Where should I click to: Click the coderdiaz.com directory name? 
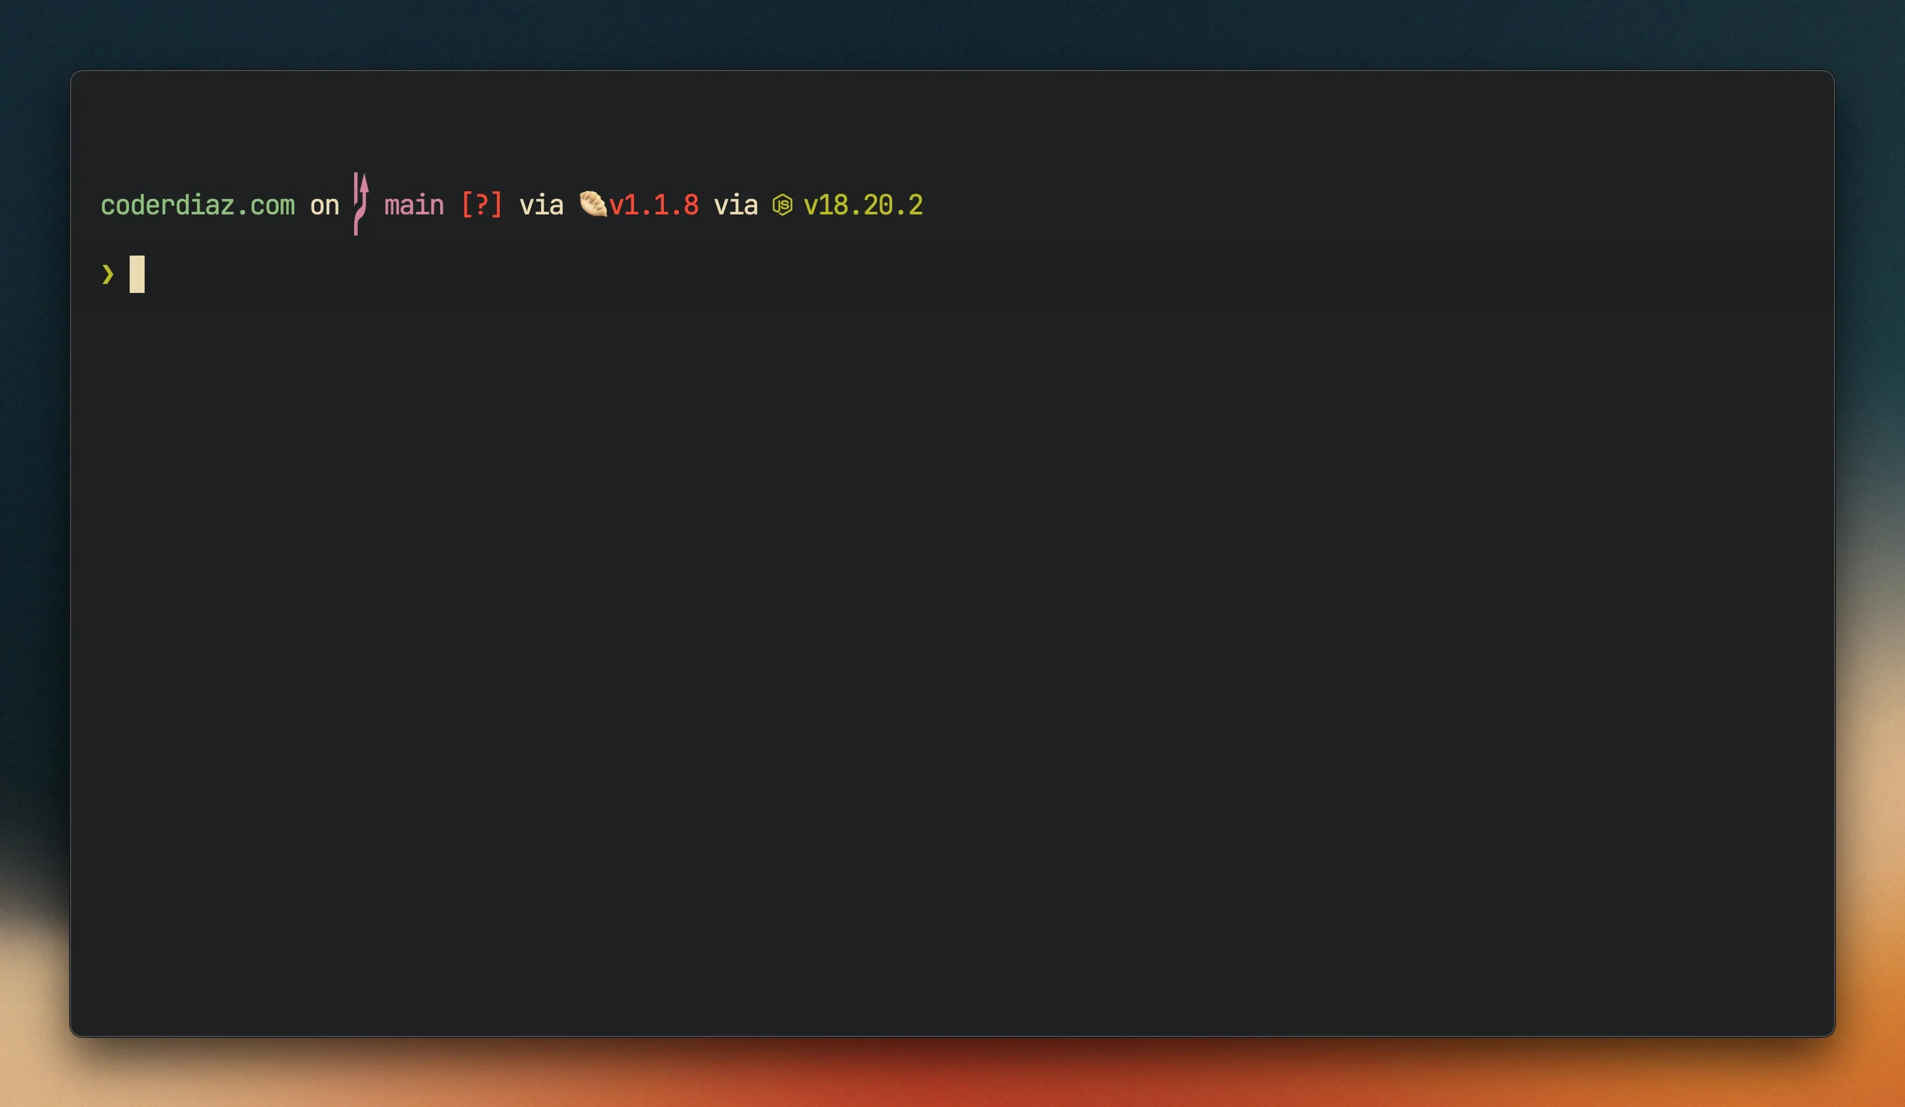click(x=198, y=206)
